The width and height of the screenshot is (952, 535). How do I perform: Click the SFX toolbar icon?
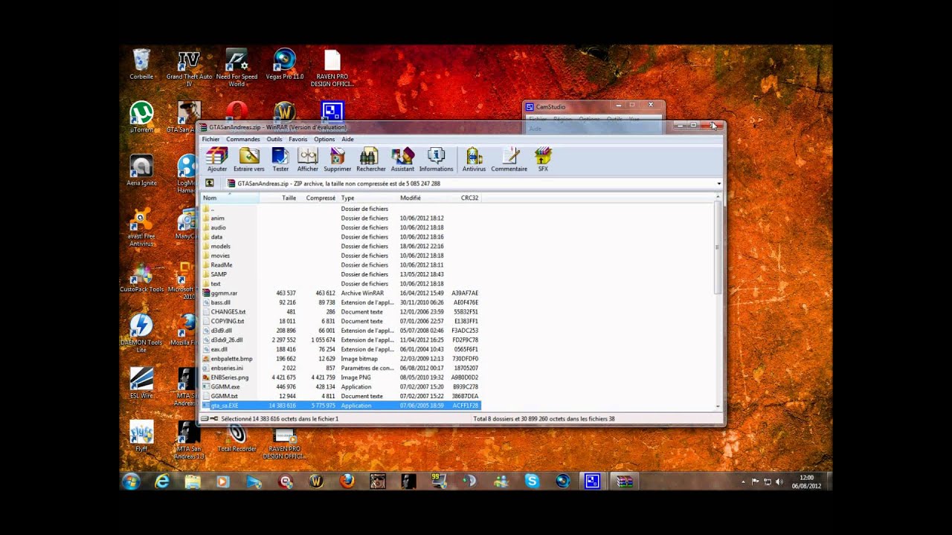[x=543, y=160]
